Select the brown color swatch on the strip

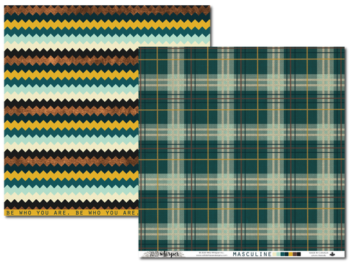[x=295, y=254]
